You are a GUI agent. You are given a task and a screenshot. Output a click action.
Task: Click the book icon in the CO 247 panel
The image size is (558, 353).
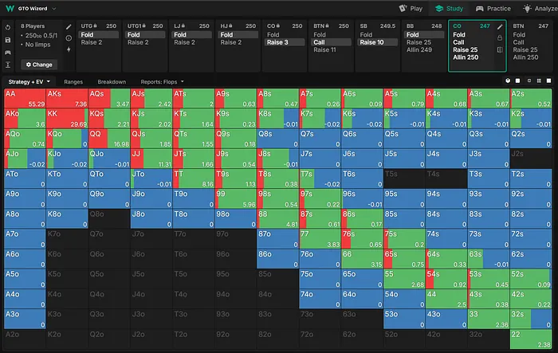(x=500, y=49)
